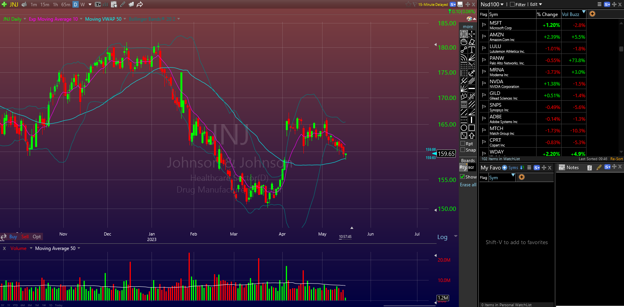624x307 pixels.
Task: Switch chart to weekly W timeframe
Action: [83, 5]
